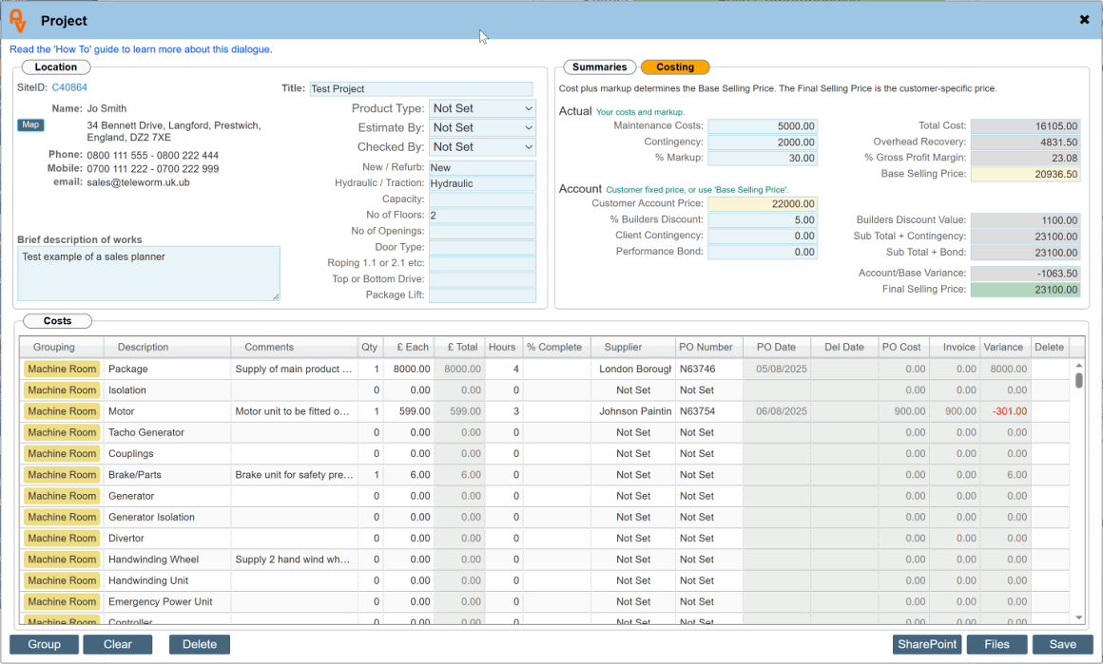Click the Brief description of works textarea
The image size is (1103, 664).
coord(148,274)
